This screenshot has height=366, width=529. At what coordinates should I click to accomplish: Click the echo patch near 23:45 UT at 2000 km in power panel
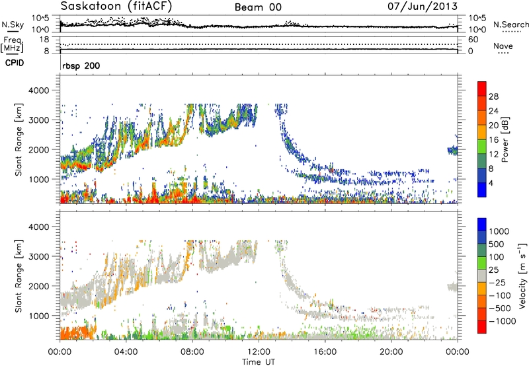click(452, 151)
